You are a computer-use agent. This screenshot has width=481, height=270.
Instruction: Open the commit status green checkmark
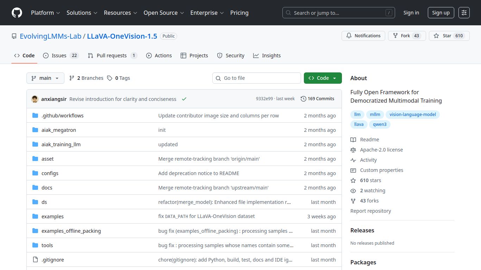(x=184, y=99)
